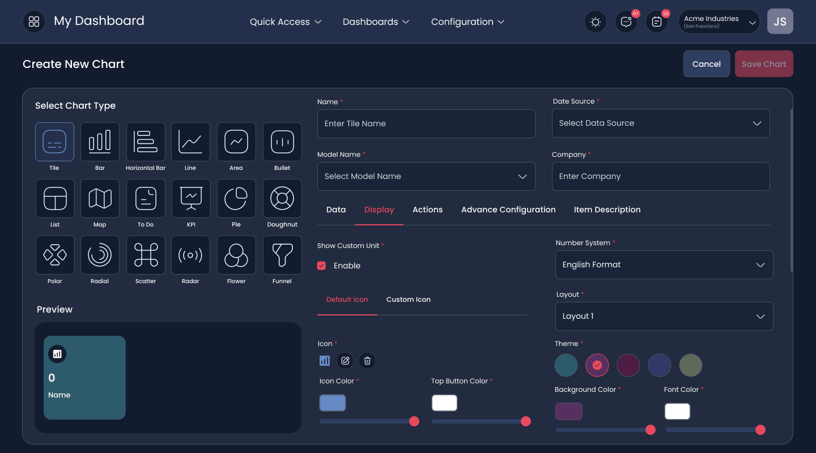Open the Select Data Source dropdown
Screen dimensions: 816x453
[661, 123]
